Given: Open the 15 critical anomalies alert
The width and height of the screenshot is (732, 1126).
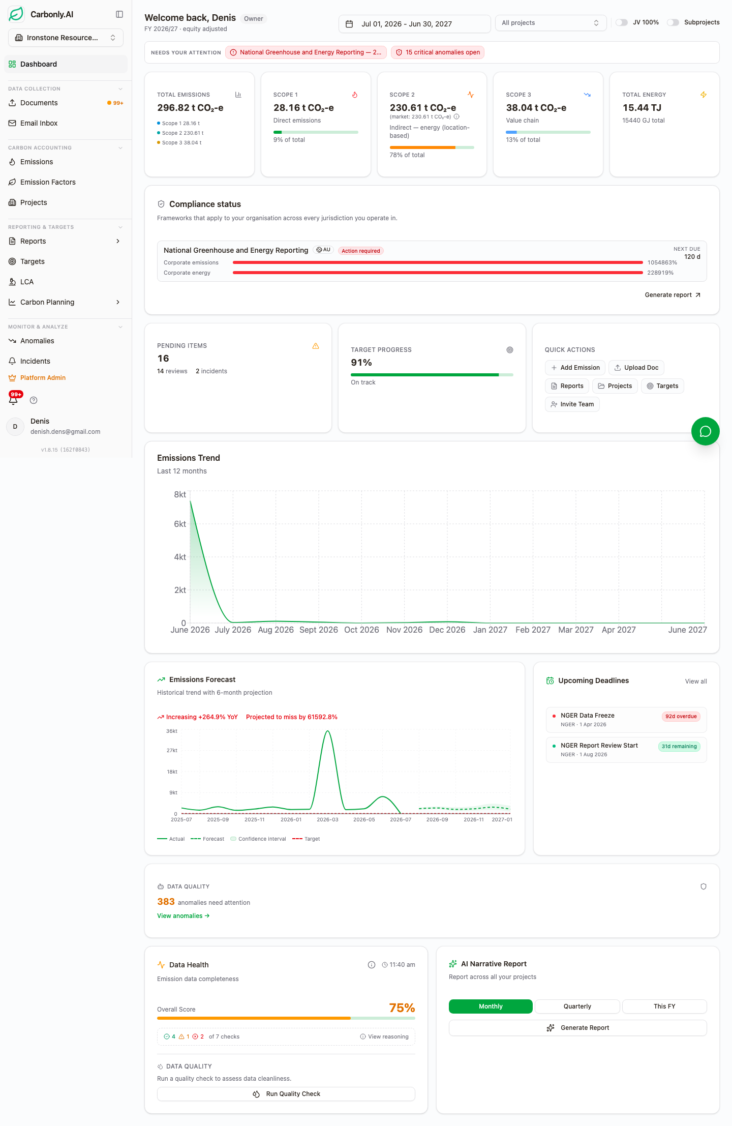Looking at the screenshot, I should coord(438,52).
